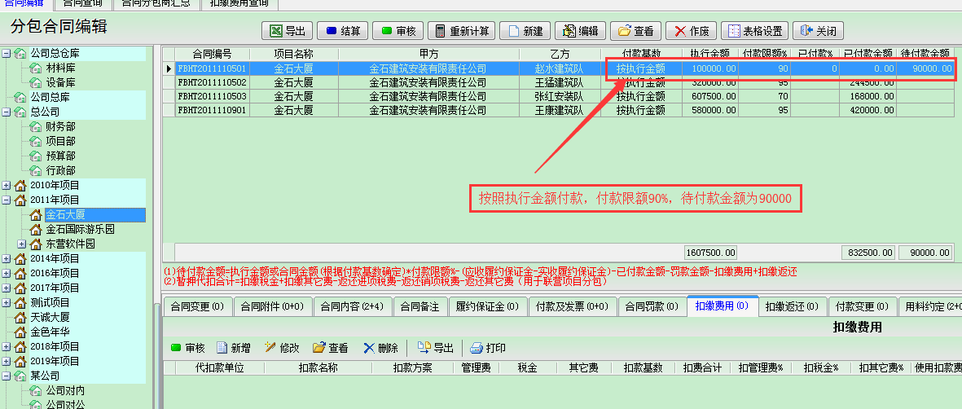
Task: Expand the 2010年项目 tree node
Action: [7, 186]
